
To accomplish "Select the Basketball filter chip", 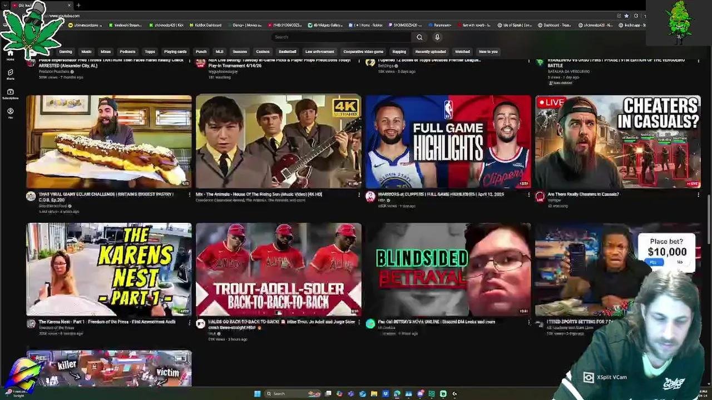I will (288, 52).
